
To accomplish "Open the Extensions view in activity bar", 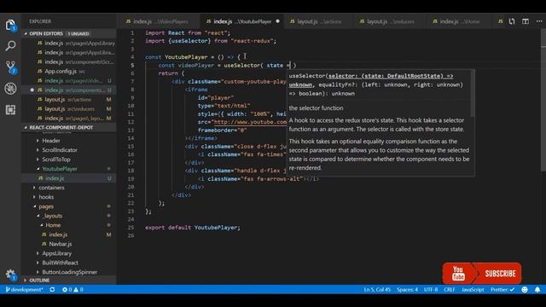I will (x=10, y=110).
